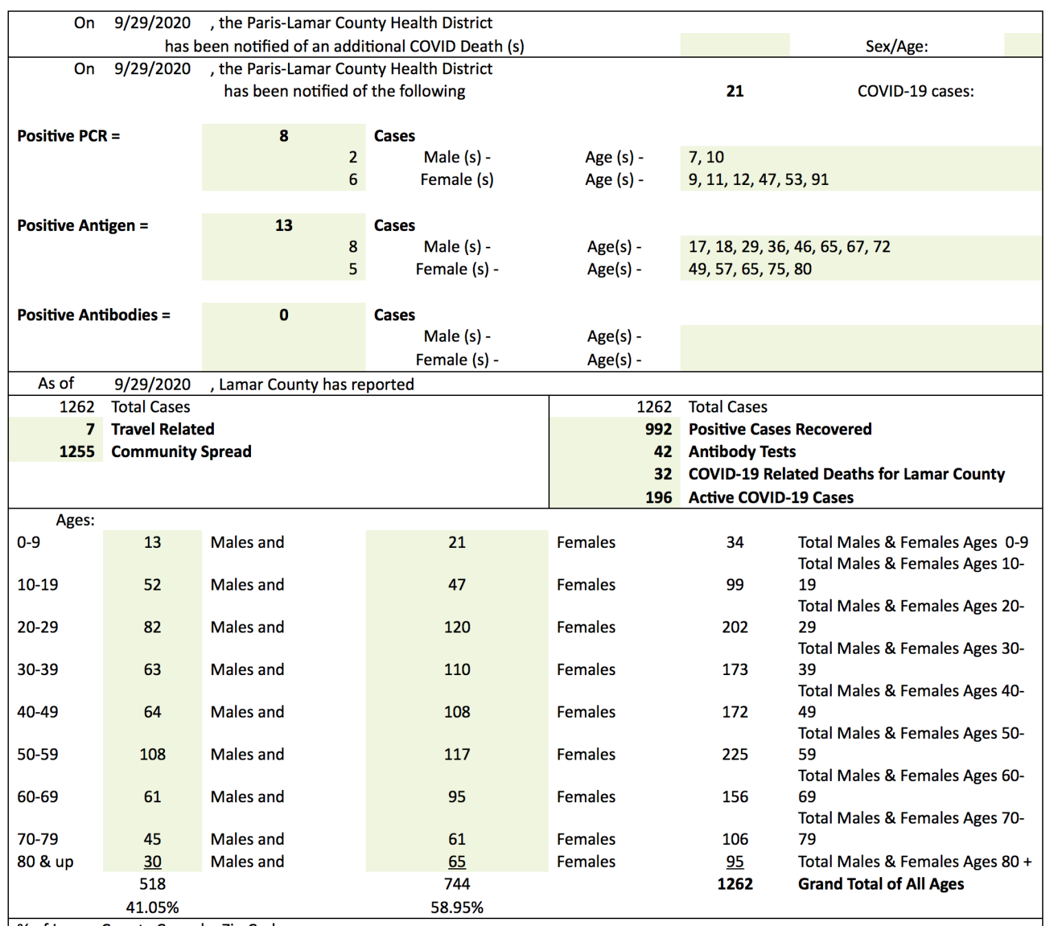Select males count 63 for ages 30-39
Image resolution: width=1058 pixels, height=926 pixels.
pyautogui.click(x=153, y=670)
